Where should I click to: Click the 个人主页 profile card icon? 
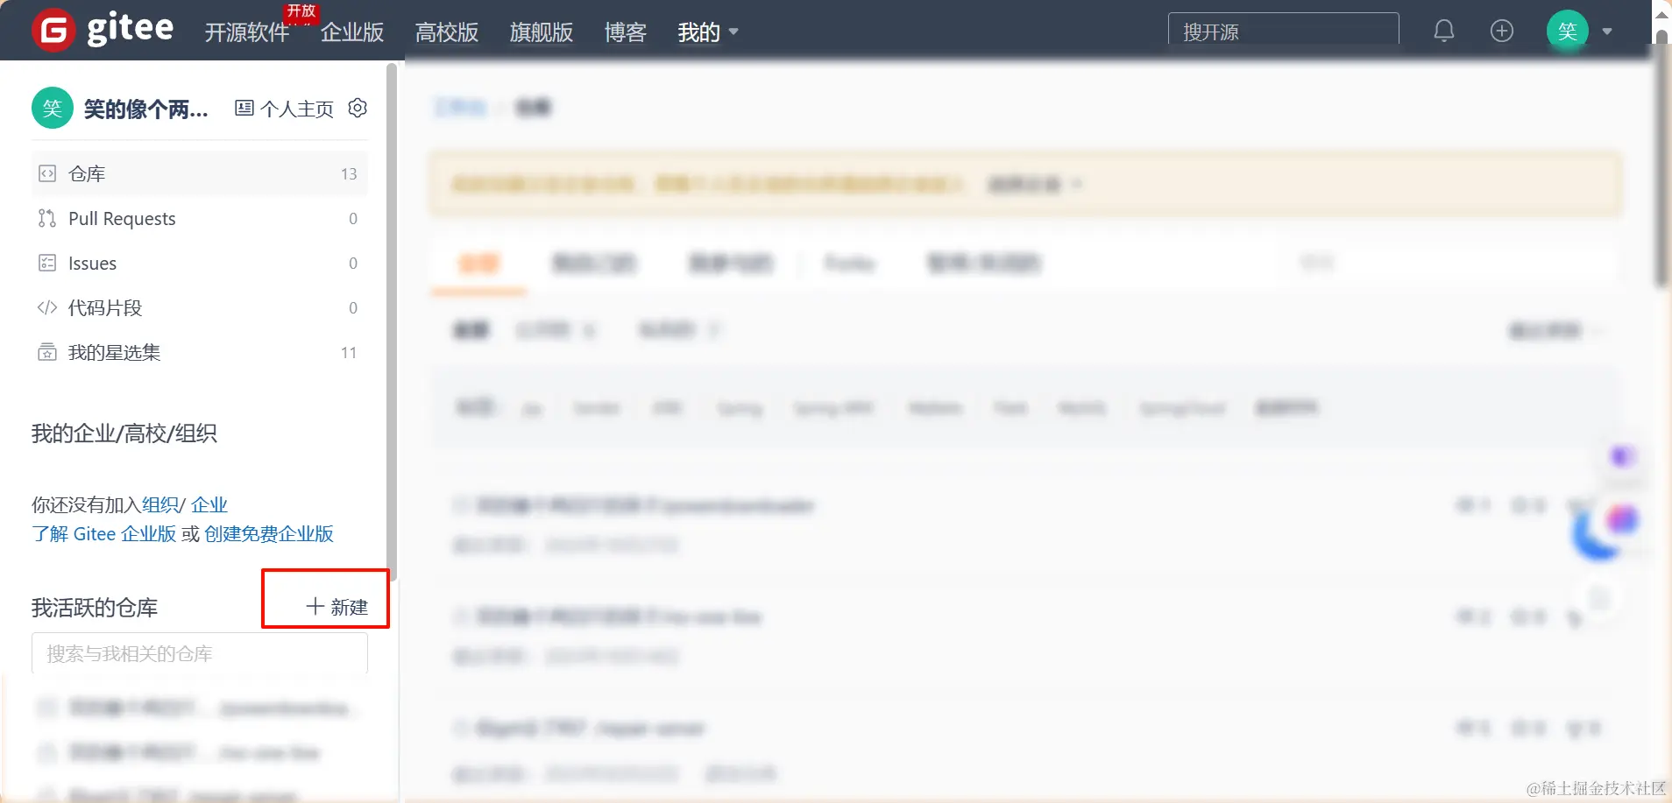tap(244, 108)
